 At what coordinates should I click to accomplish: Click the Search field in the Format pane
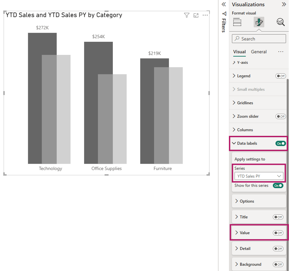pos(259,39)
